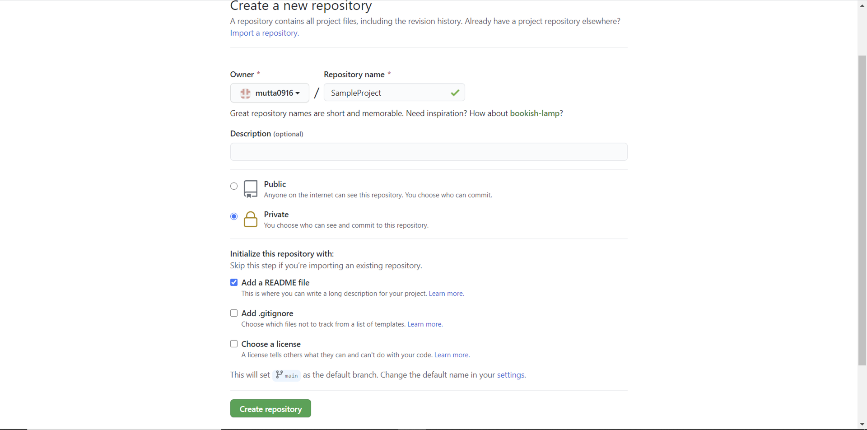Click the Private repository lock icon
Image resolution: width=867 pixels, height=430 pixels.
[x=251, y=219]
